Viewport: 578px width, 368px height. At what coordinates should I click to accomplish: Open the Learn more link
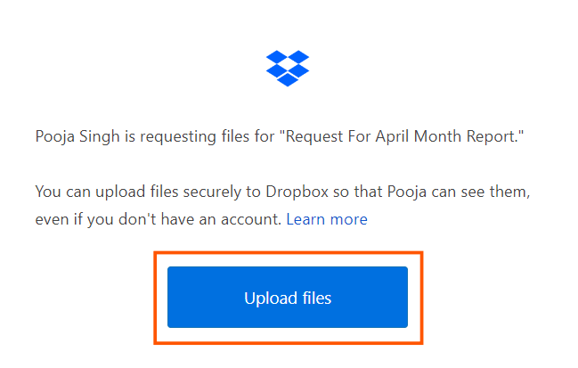[x=326, y=218]
